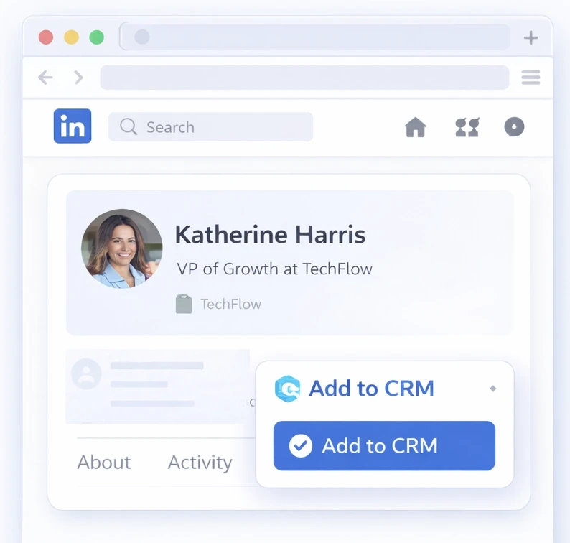The image size is (570, 543).
Task: Click the magnifying glass search icon
Action: point(129,126)
